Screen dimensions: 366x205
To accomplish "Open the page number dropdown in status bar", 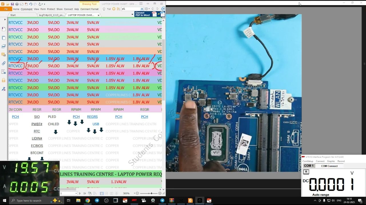I will [76, 193].
